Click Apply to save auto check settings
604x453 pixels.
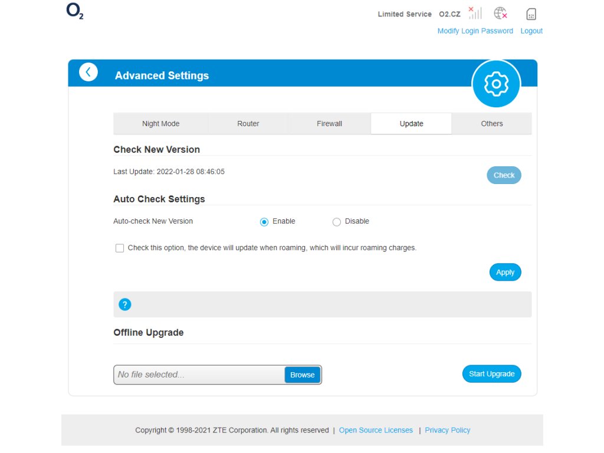pyautogui.click(x=505, y=272)
